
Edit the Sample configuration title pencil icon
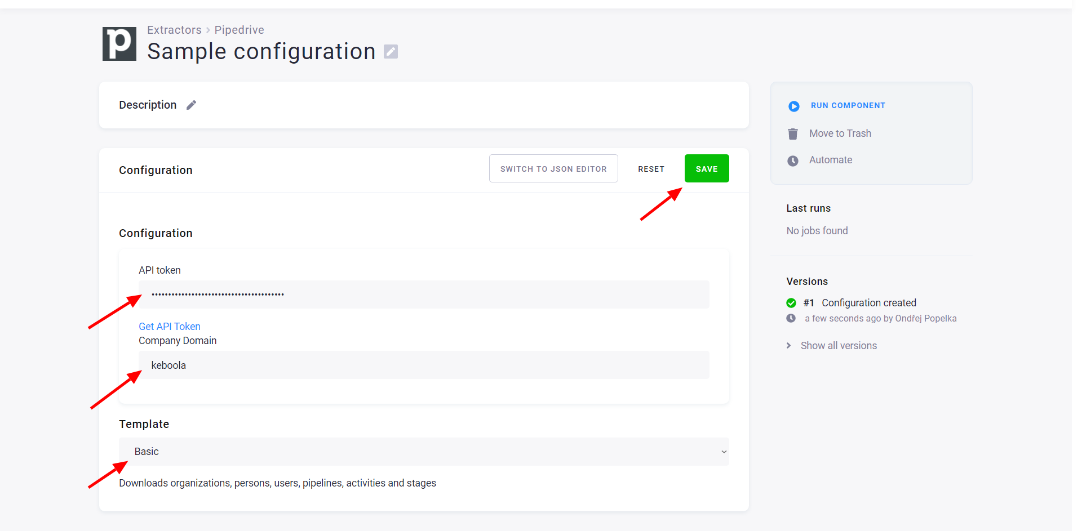[x=391, y=52]
